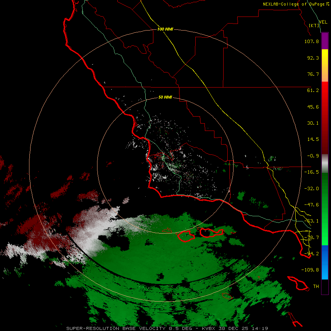Click the gray segment of the velocity color bar
Image resolution: width=331 pixels, height=331 pixels.
coord(325,164)
